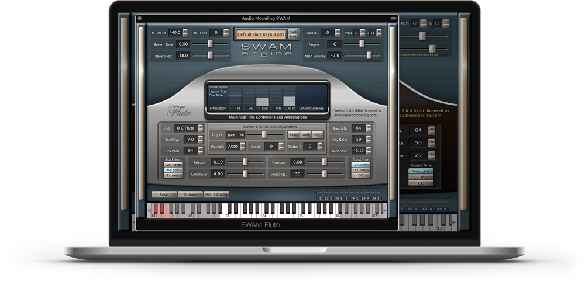Image resolution: width=585 pixels, height=285 pixels.
Task: Open the Options panel
Action: 190,194
